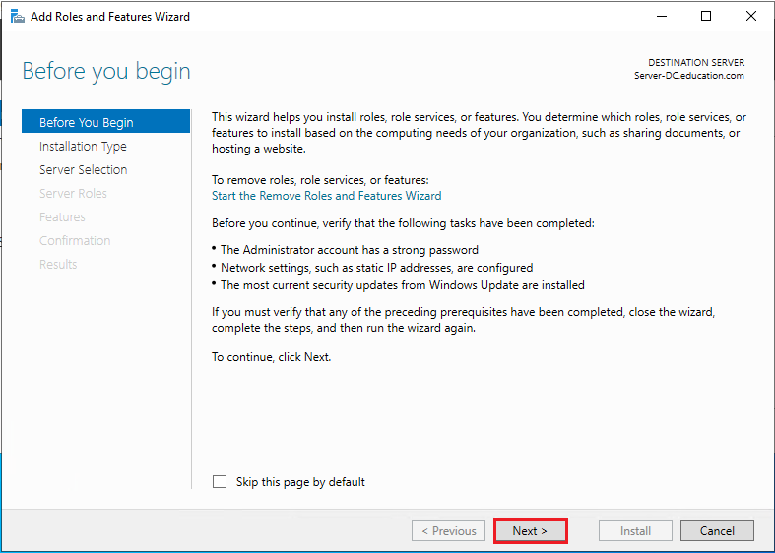Minimize the Add Roles and Features Wizard window
This screenshot has height=553, width=775.
click(x=662, y=17)
